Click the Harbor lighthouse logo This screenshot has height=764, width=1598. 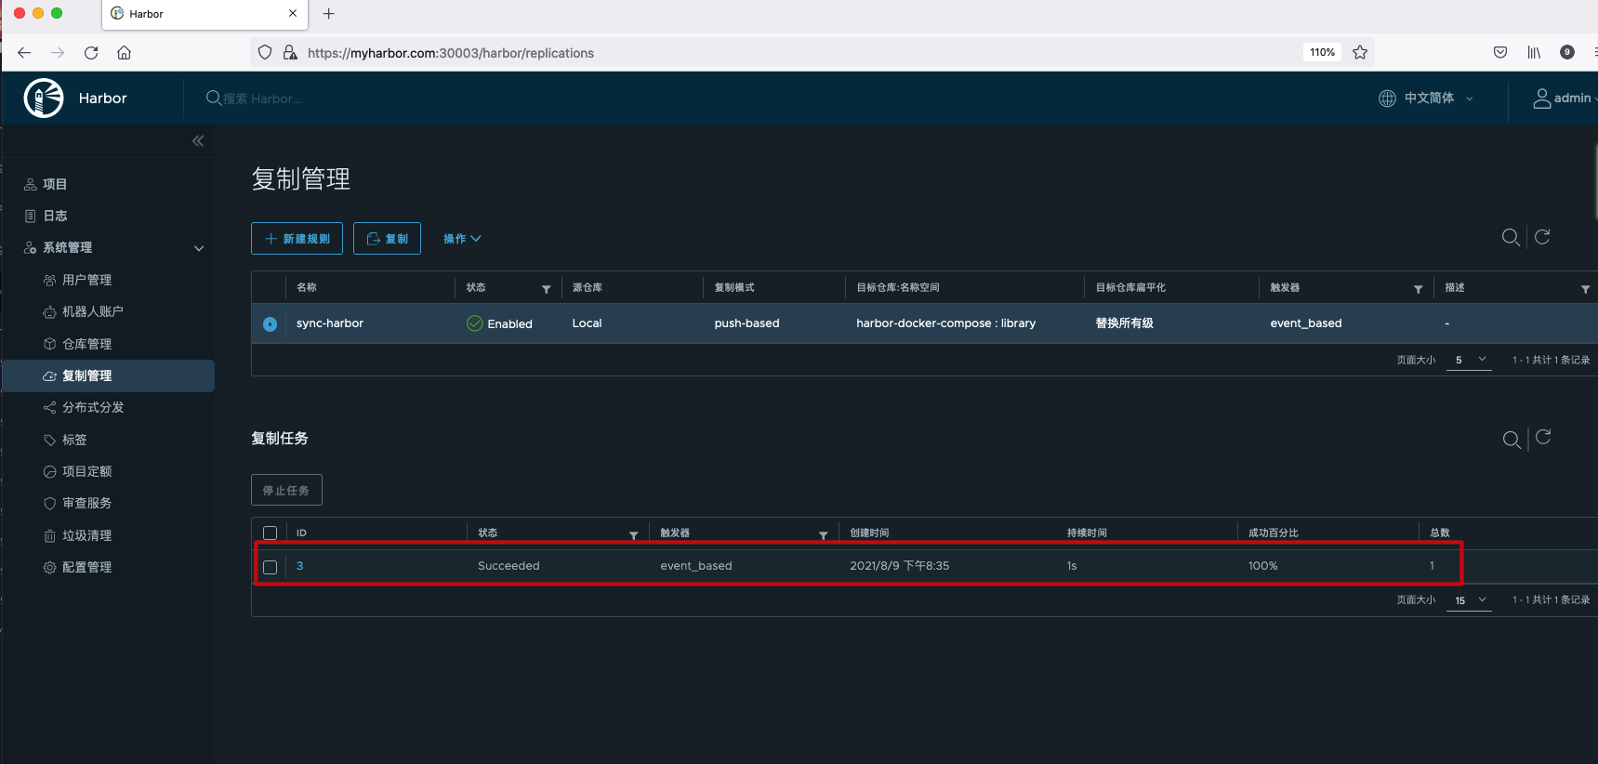44,98
